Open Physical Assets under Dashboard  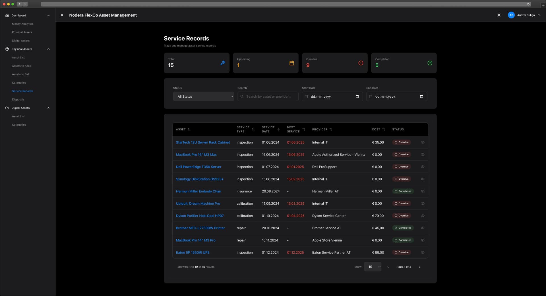(22, 32)
